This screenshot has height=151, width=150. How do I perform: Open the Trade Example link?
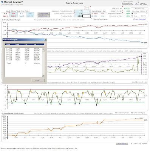click(x=139, y=19)
